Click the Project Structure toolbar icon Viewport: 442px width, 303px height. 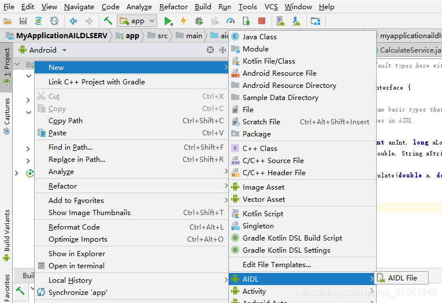[315, 21]
